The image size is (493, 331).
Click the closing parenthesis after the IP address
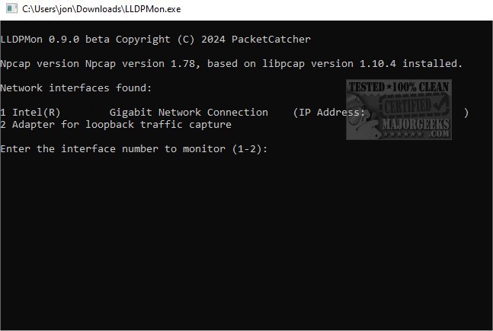466,112
